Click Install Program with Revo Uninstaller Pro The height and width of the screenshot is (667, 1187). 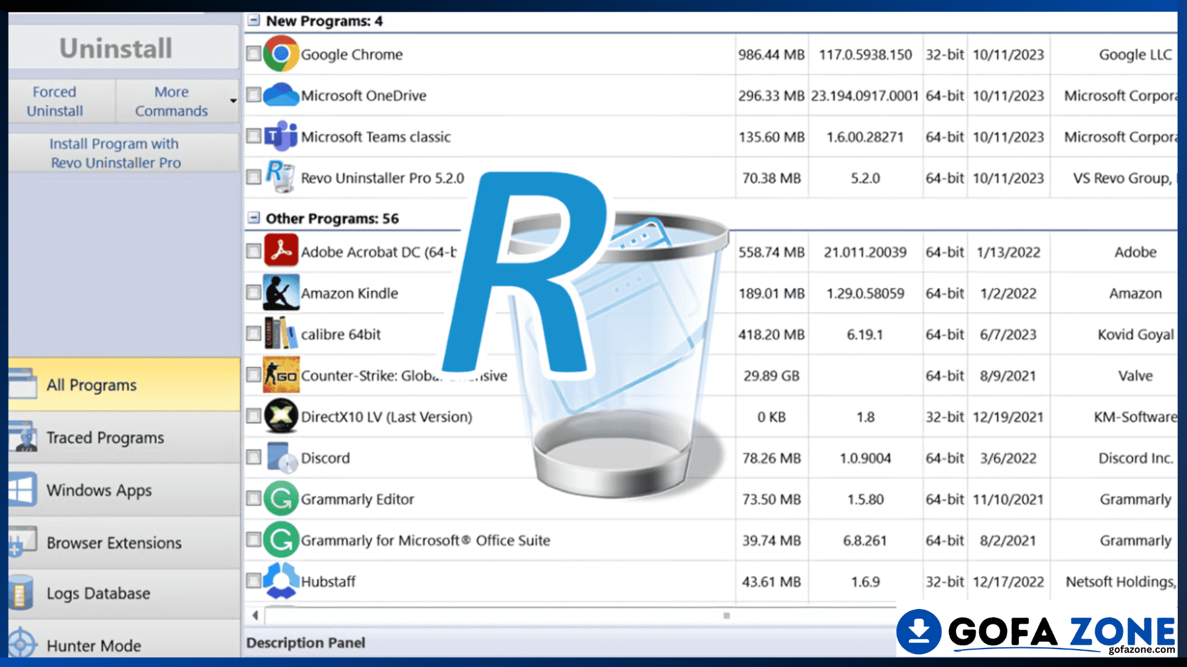tap(124, 153)
